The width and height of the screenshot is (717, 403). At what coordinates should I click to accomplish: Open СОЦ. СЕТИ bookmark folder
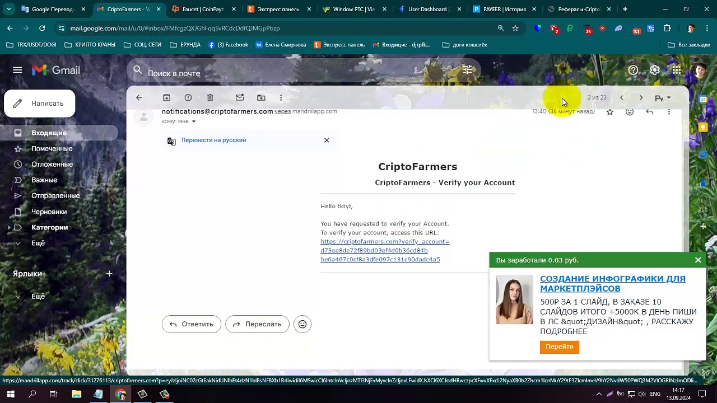click(142, 45)
